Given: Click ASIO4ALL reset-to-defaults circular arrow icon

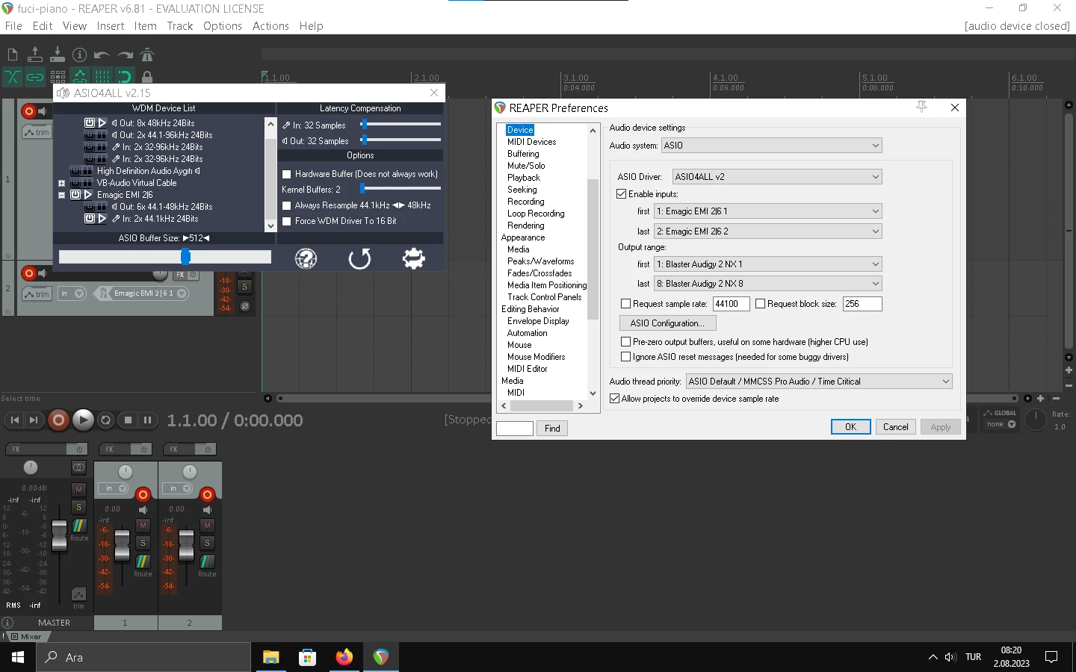Looking at the screenshot, I should [359, 258].
